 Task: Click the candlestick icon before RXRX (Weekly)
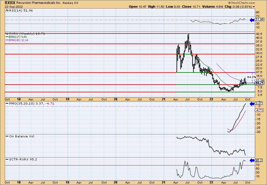click(x=7, y=33)
